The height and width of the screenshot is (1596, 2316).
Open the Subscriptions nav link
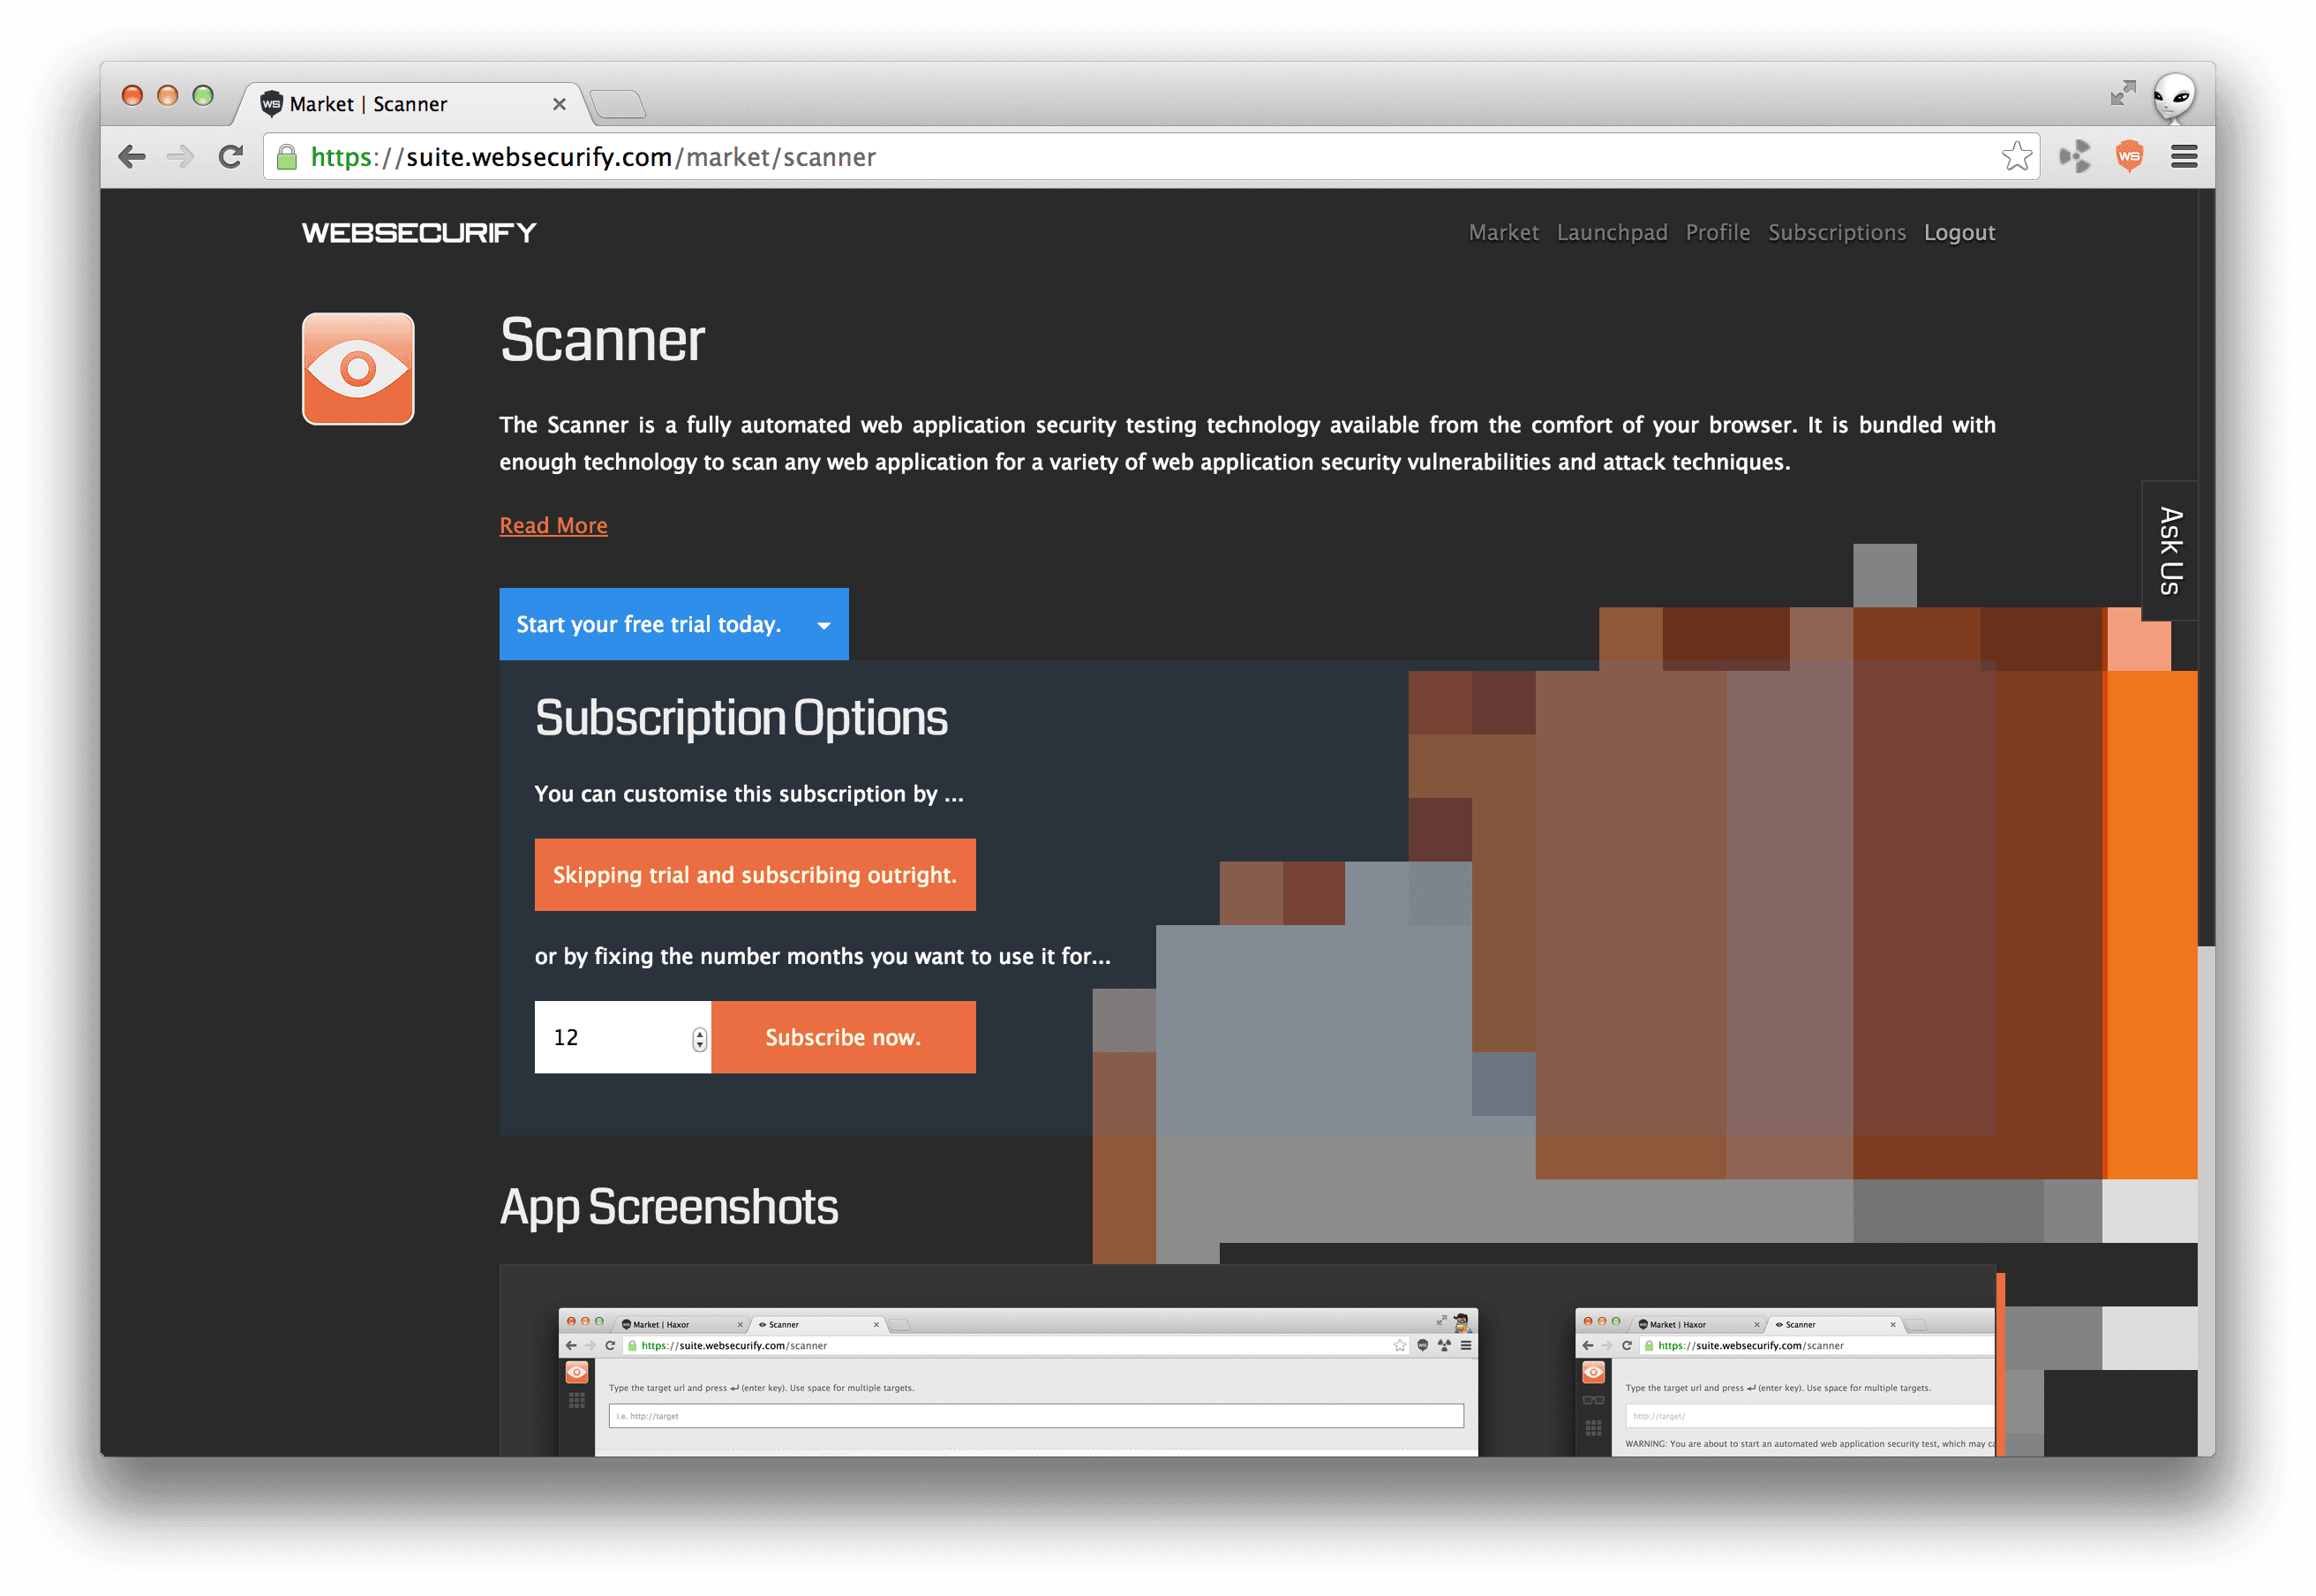click(1836, 233)
